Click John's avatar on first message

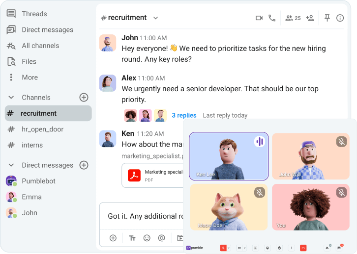(x=108, y=43)
